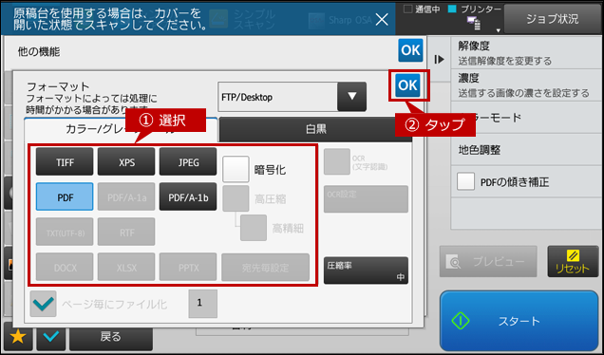Tap the teal checkmark icon beside 戻る
Image resolution: width=604 pixels, height=355 pixels.
pyautogui.click(x=51, y=337)
